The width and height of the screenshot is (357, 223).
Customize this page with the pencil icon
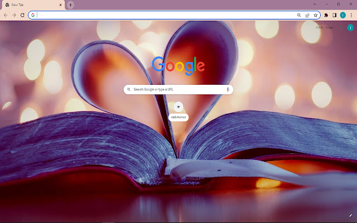coord(351,216)
